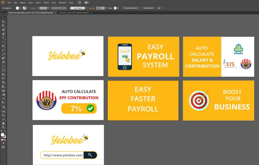Open the fill color dropdown
The image size is (259, 165).
tap(20, 8)
